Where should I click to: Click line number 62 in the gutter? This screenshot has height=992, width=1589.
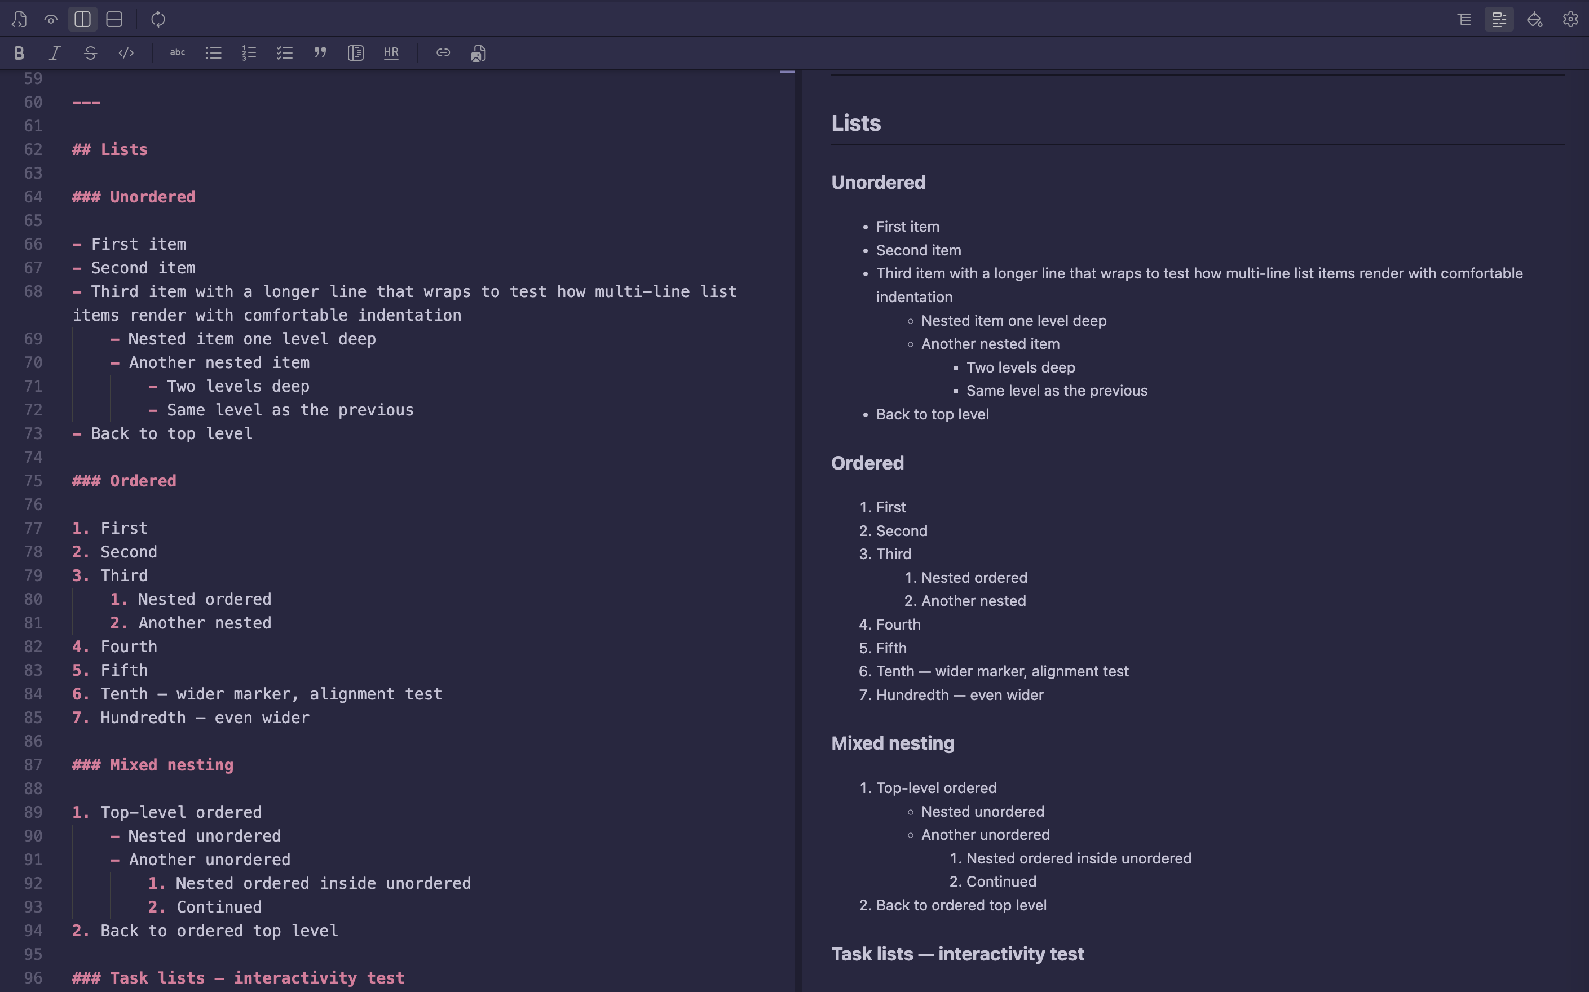point(33,149)
